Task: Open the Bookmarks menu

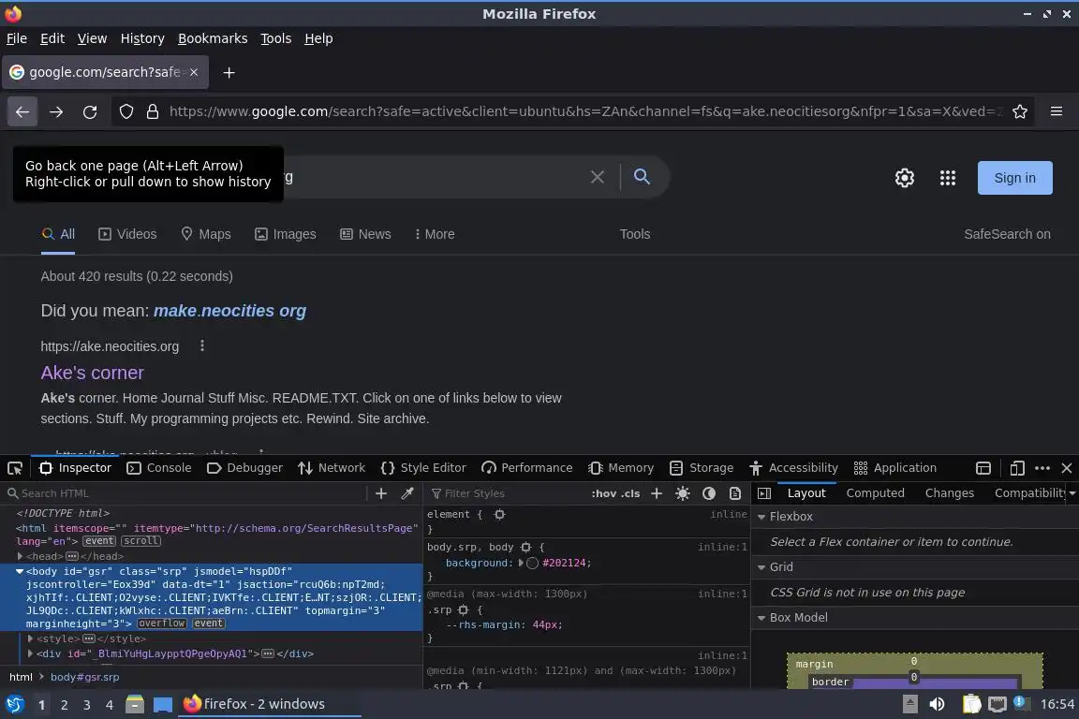Action: [213, 38]
